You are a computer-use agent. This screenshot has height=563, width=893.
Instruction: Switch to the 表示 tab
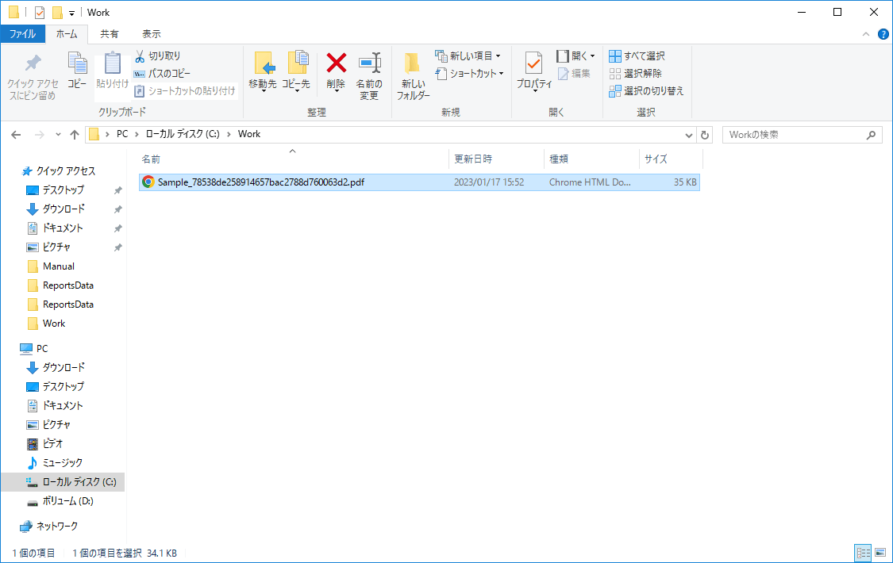coord(151,34)
